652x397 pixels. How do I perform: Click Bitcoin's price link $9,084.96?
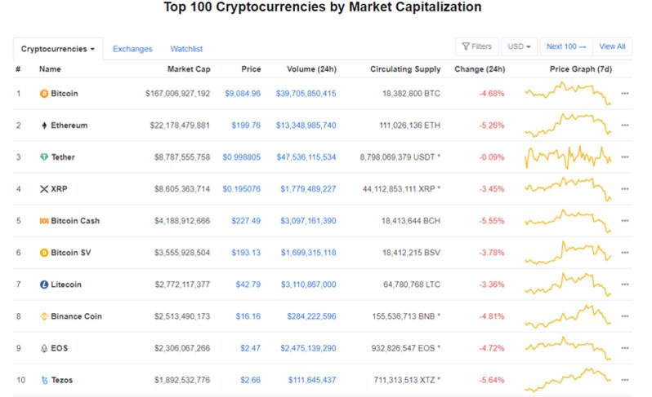pos(243,94)
